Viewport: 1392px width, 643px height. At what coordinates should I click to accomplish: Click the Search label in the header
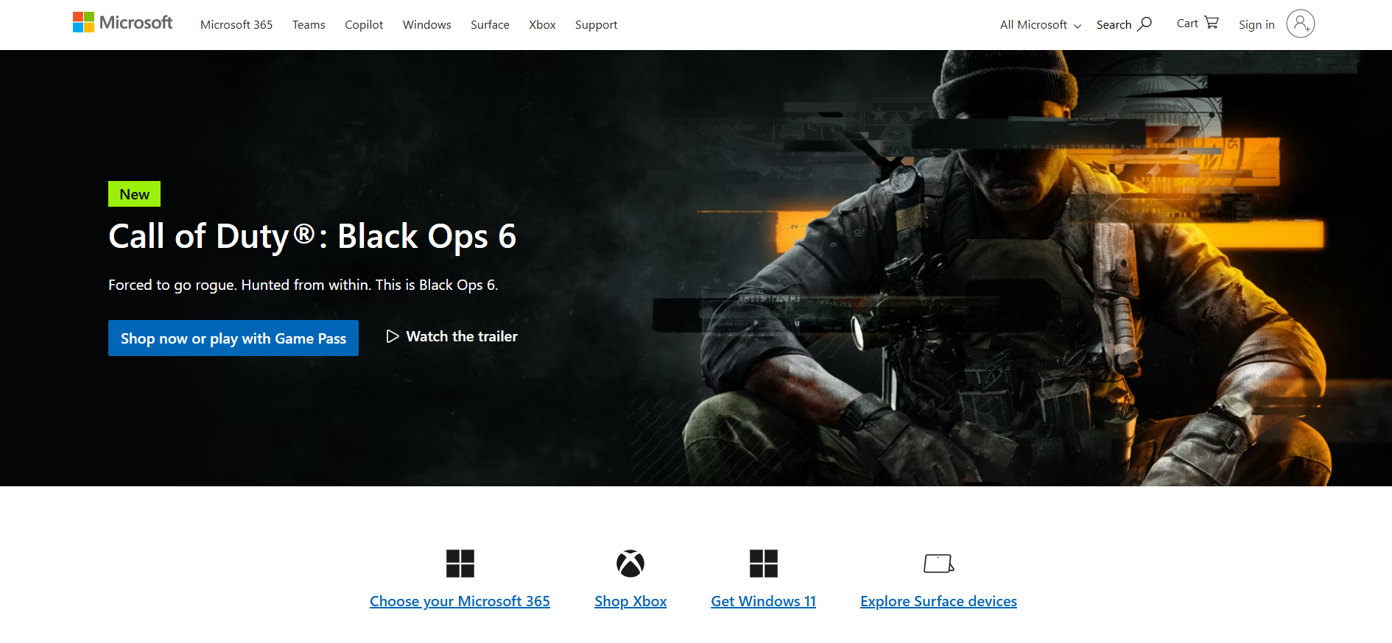(1114, 25)
